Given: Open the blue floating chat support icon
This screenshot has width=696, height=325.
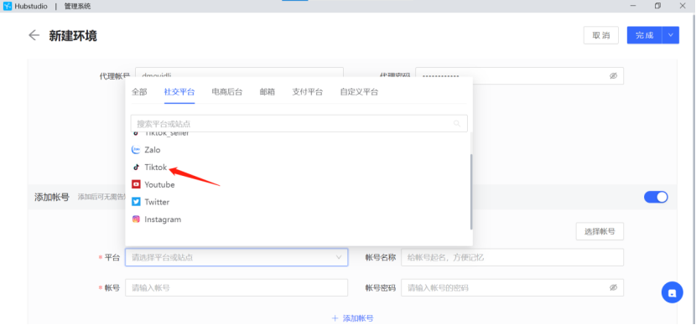Looking at the screenshot, I should click(x=672, y=292).
